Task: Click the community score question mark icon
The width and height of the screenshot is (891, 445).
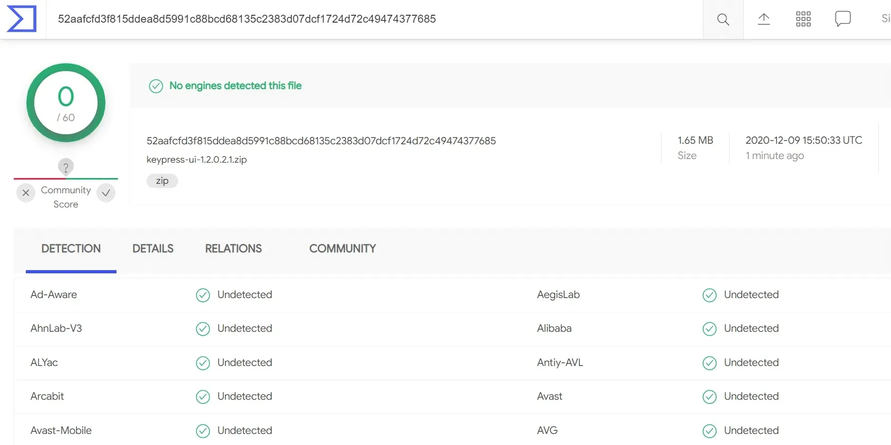Action: click(66, 167)
